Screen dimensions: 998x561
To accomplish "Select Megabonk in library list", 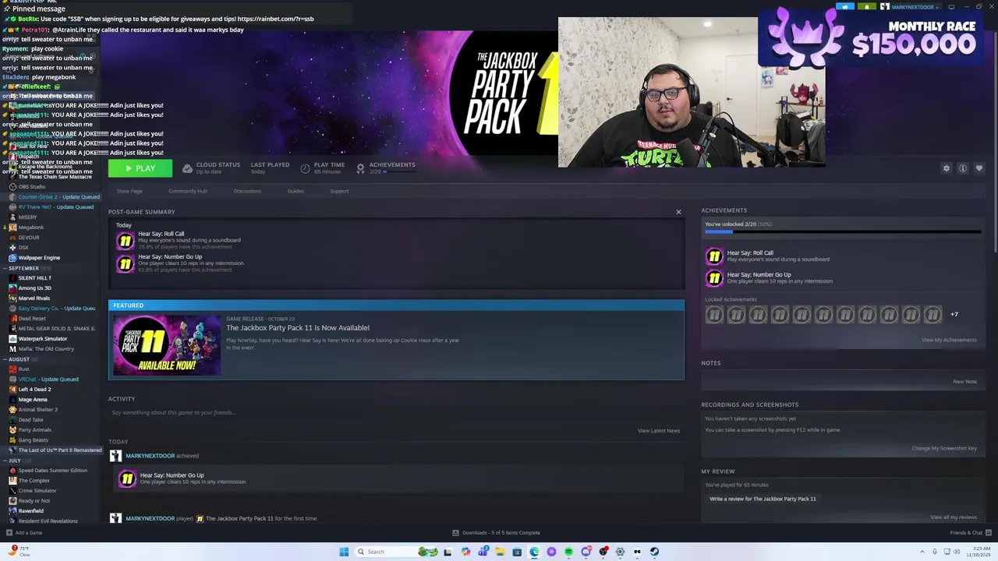I will [31, 228].
